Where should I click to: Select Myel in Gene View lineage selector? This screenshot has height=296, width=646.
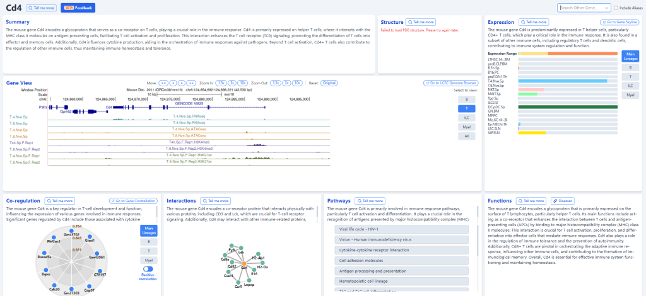(x=466, y=127)
